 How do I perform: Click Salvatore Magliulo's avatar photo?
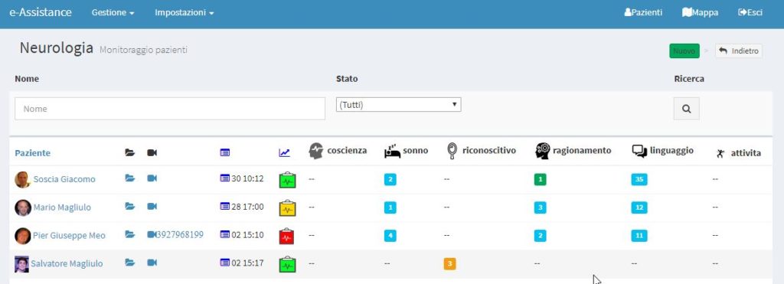tap(22, 264)
